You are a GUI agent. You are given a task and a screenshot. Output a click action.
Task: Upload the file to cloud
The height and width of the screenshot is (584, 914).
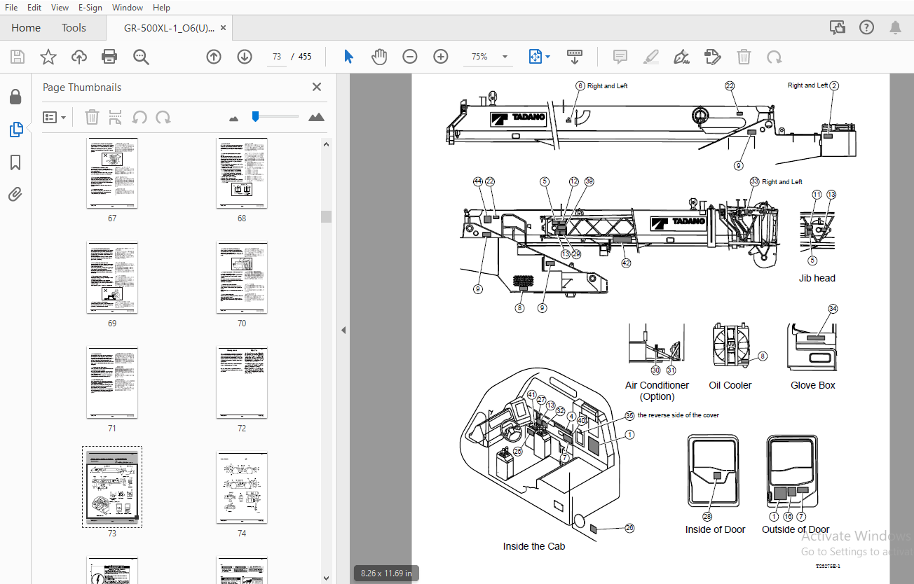click(79, 57)
